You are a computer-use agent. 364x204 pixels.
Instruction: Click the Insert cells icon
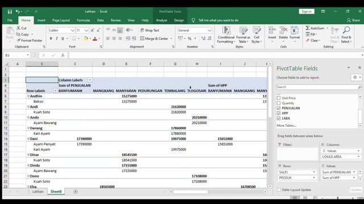click(272, 30)
